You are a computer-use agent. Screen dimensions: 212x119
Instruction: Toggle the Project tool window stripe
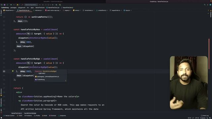1,13
